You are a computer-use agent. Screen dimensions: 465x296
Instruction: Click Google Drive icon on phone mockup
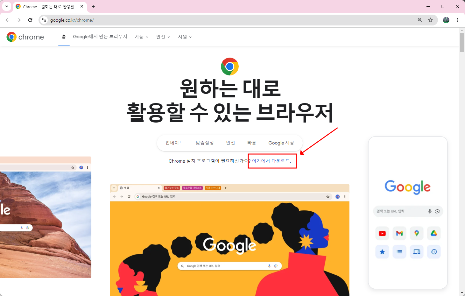pyautogui.click(x=434, y=234)
